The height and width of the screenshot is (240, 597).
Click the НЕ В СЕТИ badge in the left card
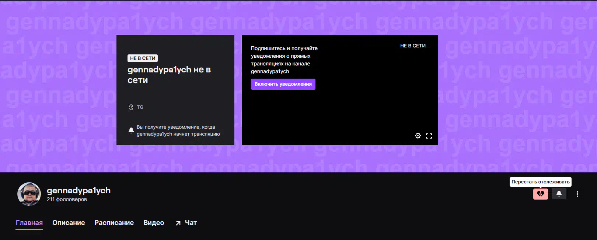(x=143, y=58)
